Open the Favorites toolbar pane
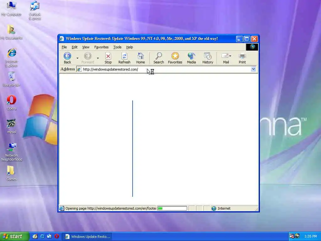Image resolution: width=321 pixels, height=241 pixels. pyautogui.click(x=175, y=58)
